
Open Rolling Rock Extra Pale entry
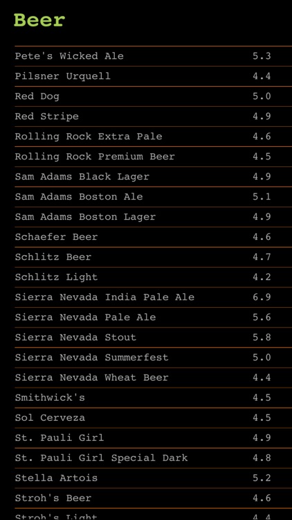coord(154,137)
